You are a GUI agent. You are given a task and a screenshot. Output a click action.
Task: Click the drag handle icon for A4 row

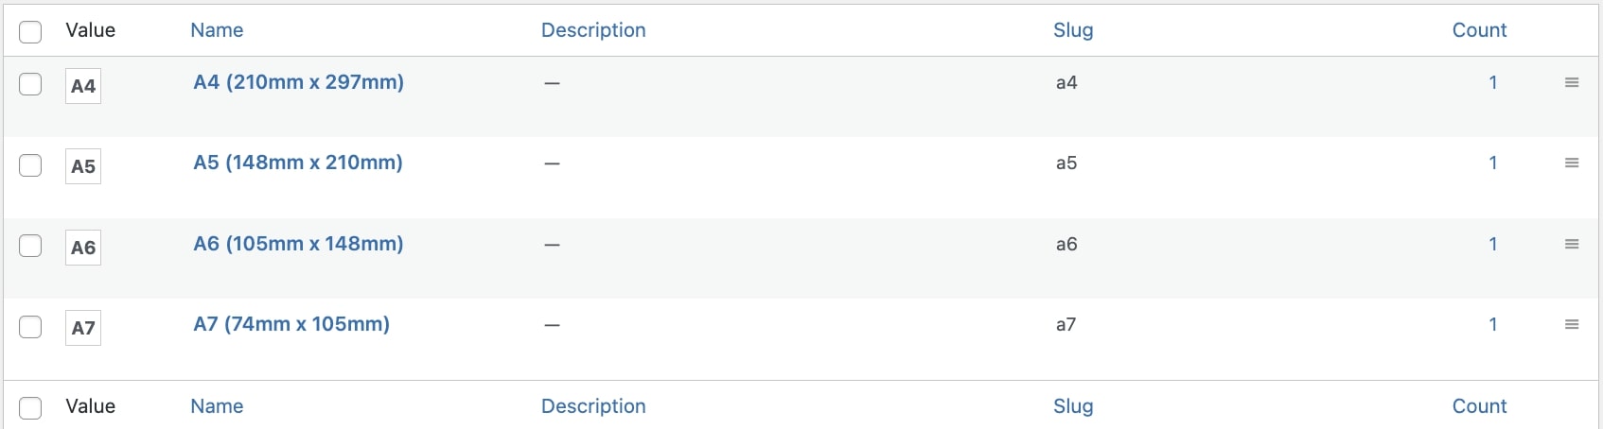(1572, 83)
